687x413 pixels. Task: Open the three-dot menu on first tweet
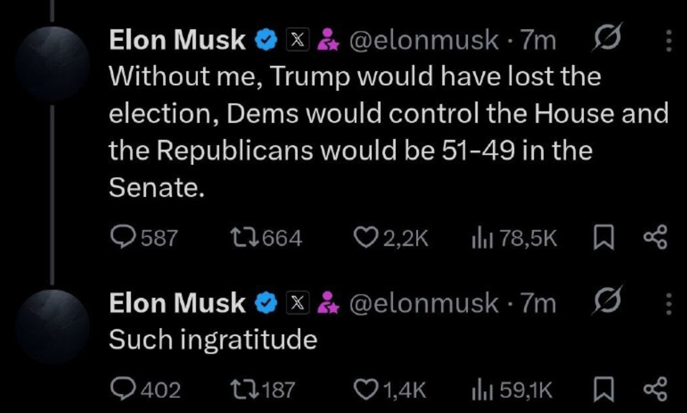(669, 40)
